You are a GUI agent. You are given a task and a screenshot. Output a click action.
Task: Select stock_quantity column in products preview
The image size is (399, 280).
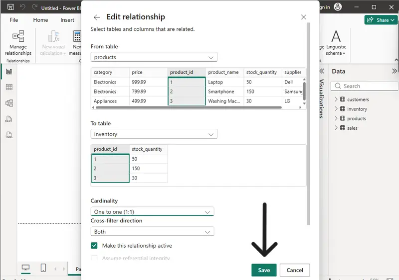(x=263, y=72)
